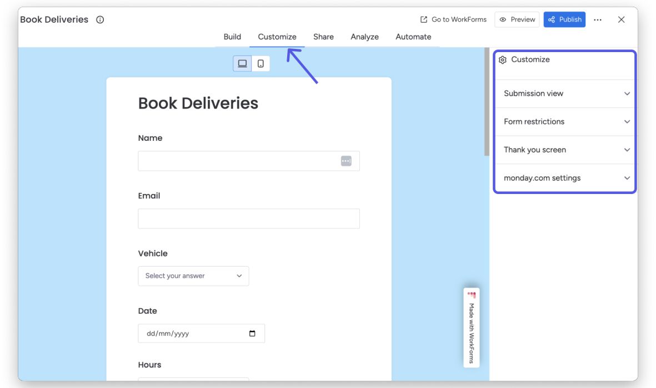This screenshot has height=388, width=656.
Task: Open the date picker calendar icon
Action: (x=252, y=333)
